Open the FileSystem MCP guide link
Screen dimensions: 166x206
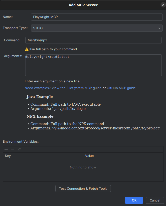point(63,88)
